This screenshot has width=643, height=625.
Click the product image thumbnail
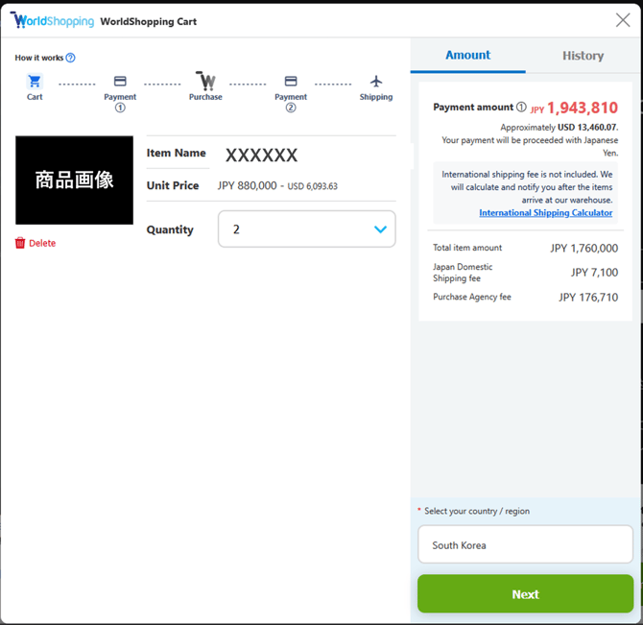tap(74, 180)
